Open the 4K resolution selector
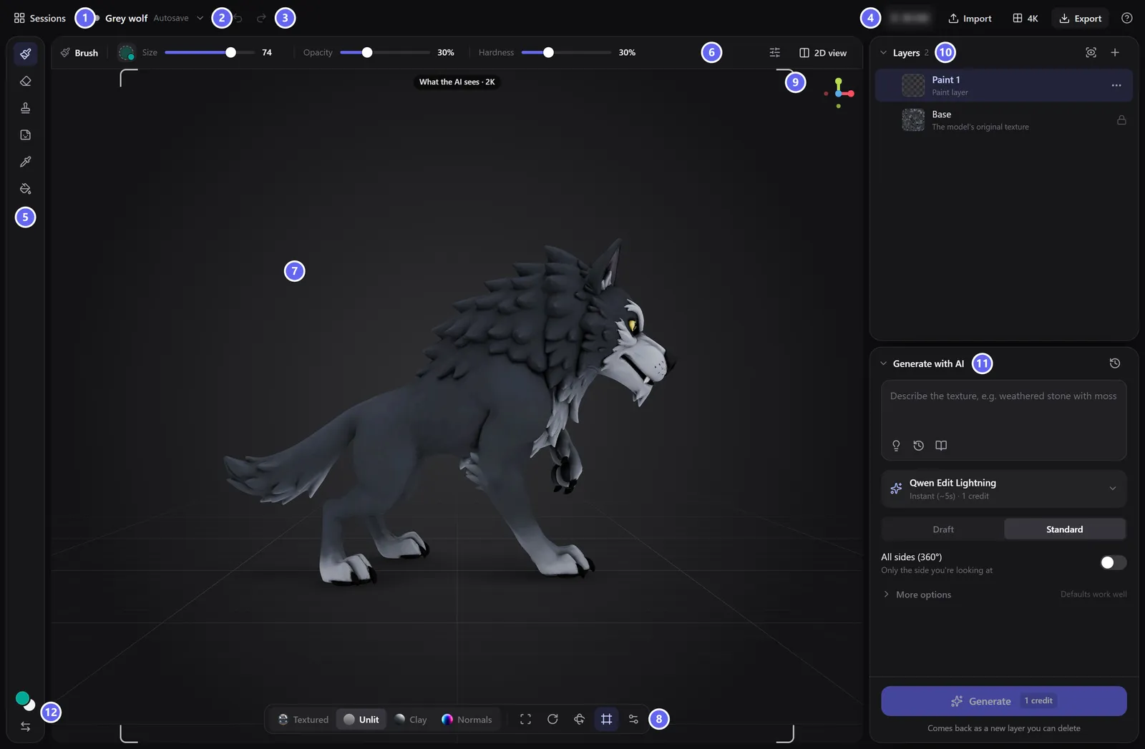 click(1025, 18)
